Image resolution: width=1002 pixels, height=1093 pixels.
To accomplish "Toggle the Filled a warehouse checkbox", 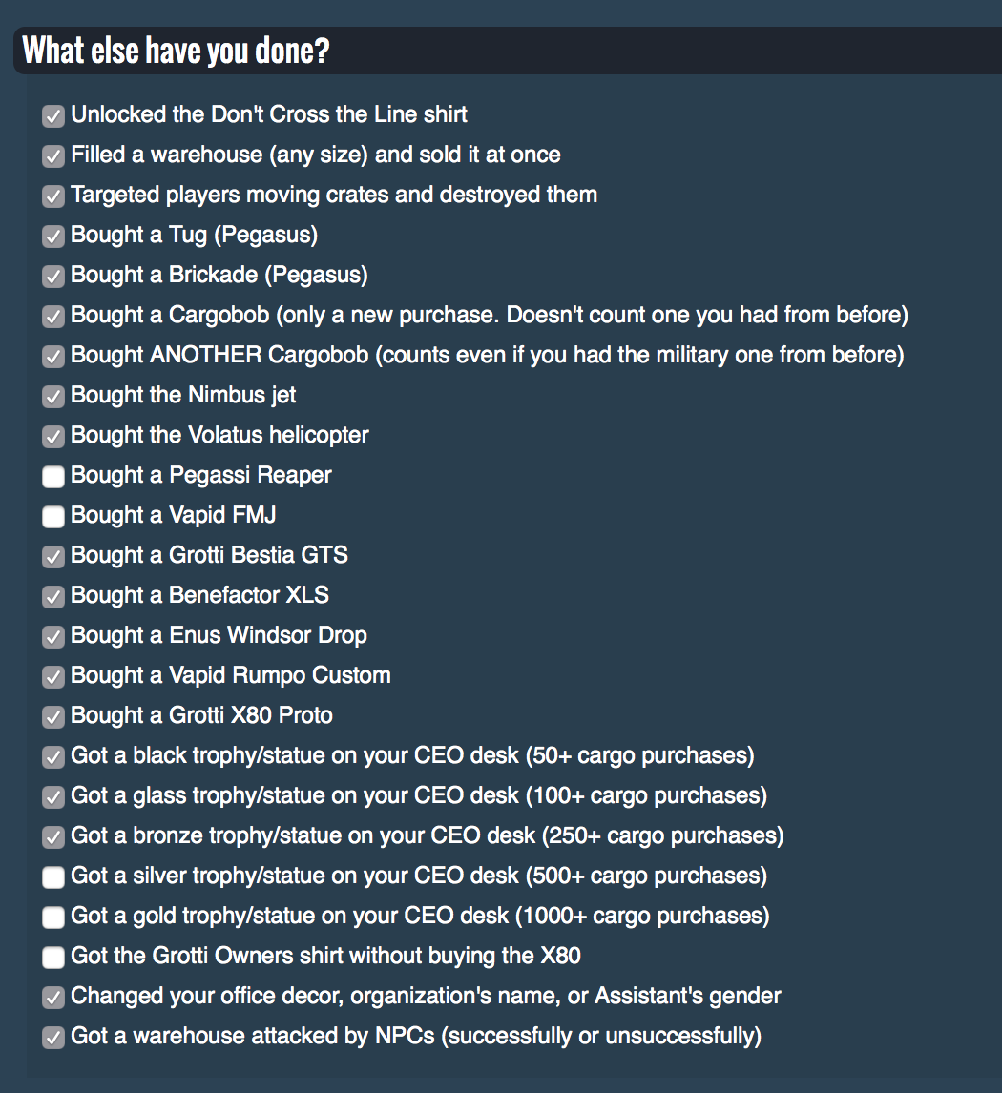I will tap(52, 155).
